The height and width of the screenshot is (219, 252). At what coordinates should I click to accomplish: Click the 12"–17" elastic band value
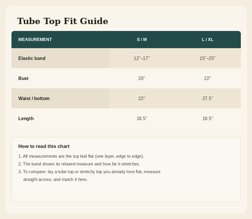(141, 58)
